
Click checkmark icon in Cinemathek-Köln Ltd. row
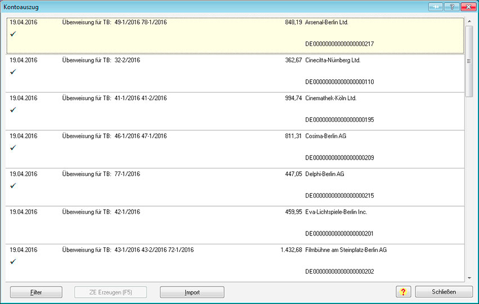click(13, 110)
